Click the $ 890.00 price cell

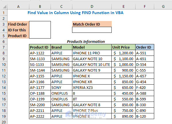coord(123,117)
